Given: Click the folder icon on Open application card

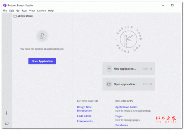Looking at the screenshot, I should 109,84.
